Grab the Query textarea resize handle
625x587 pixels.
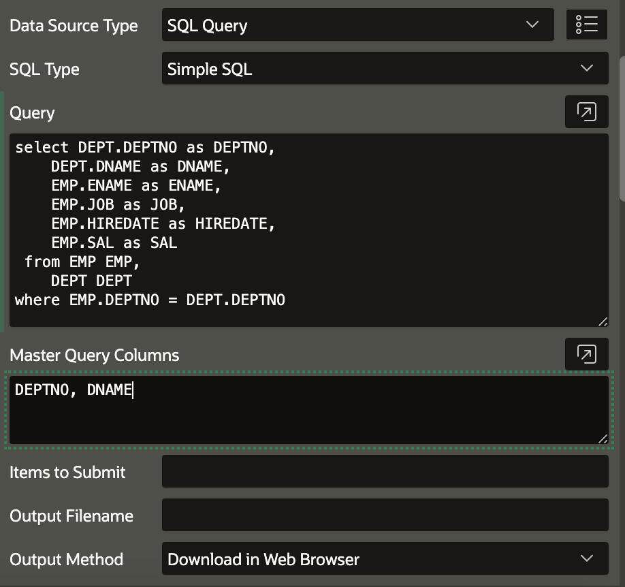click(x=603, y=321)
